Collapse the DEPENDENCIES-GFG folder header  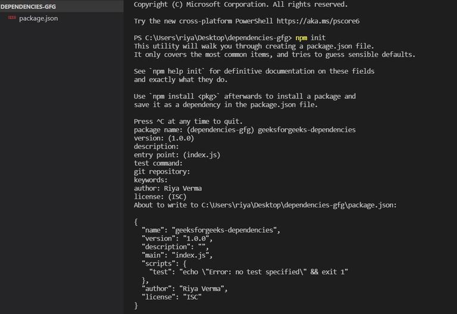(28, 7)
